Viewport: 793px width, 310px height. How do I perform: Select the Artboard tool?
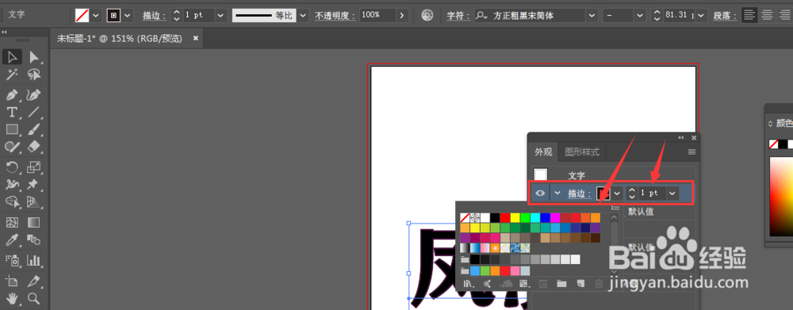(x=12, y=281)
